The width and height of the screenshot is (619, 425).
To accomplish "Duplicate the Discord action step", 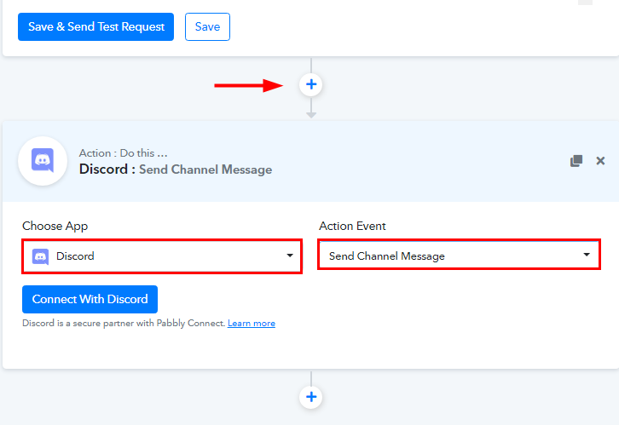I will (576, 161).
